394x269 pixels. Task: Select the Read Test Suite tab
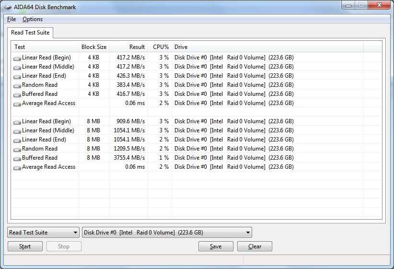(30, 33)
